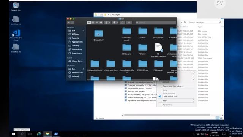Focus the Search packages field in Explorer
Screen dimensions: 243x137
(x=205, y=22)
